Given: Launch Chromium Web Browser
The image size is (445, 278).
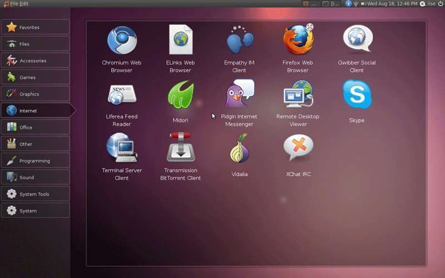Looking at the screenshot, I should 121,41.
